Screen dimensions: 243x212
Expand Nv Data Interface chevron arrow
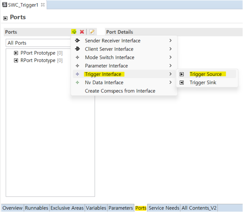[x=170, y=82]
